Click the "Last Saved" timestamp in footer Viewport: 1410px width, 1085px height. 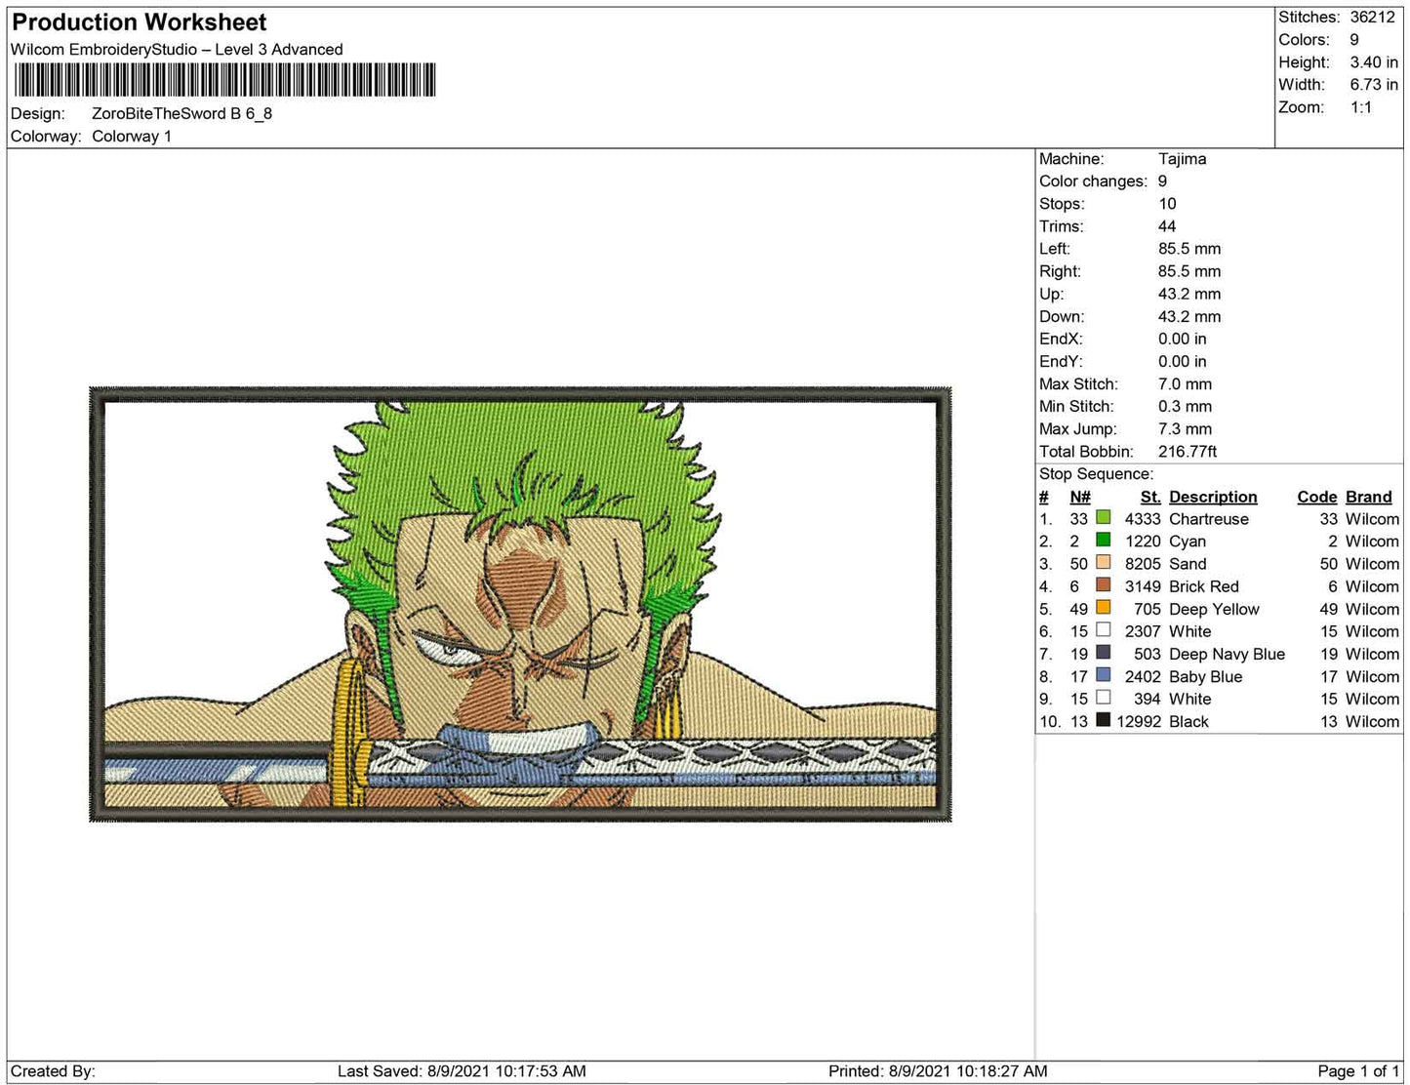point(462,1071)
